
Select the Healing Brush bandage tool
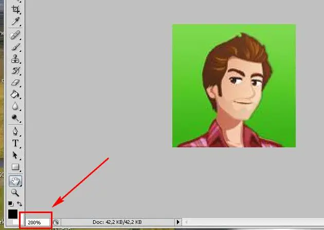15,35
